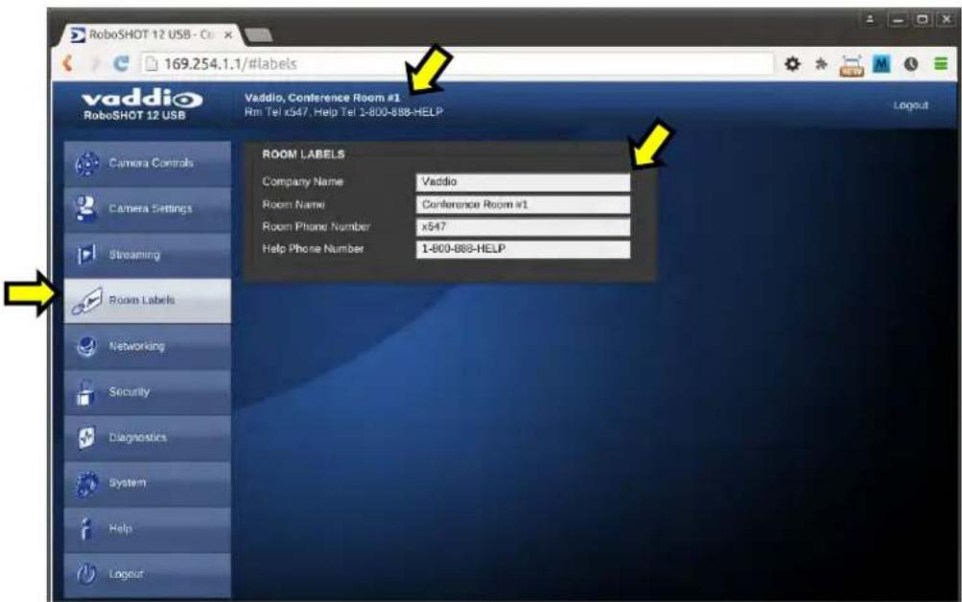Click the Camera Settings icon

point(86,208)
